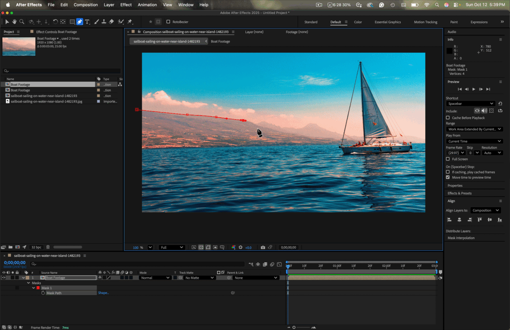Viewport: 510px width, 330px height.
Task: Hide the Boat Footage layer eye toggle
Action: [x=3, y=278]
